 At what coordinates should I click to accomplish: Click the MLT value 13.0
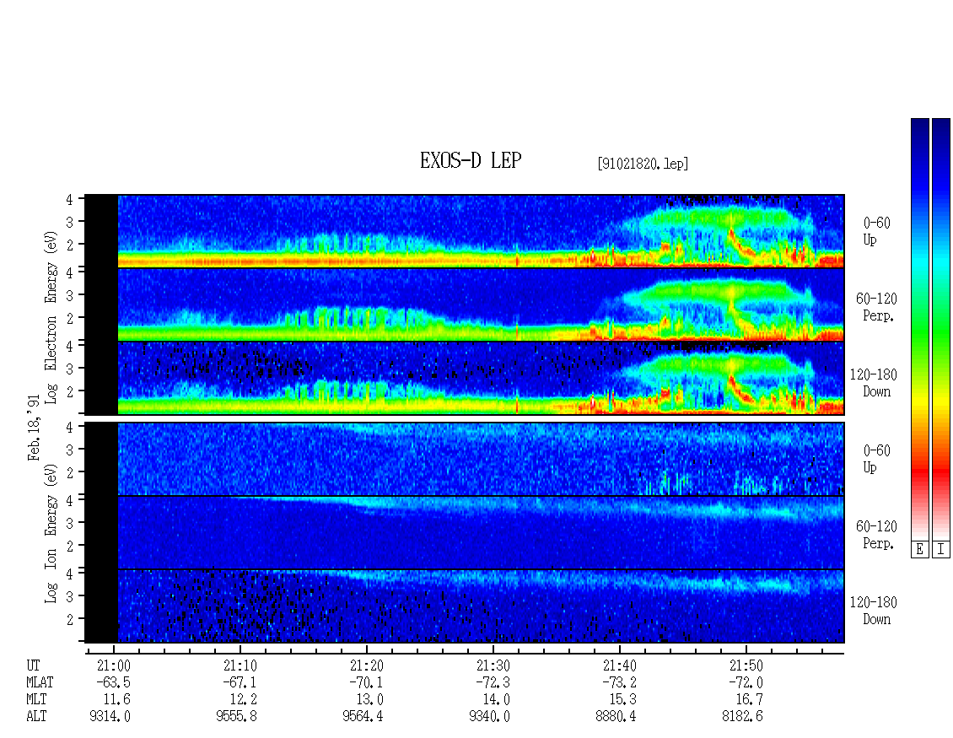370,700
